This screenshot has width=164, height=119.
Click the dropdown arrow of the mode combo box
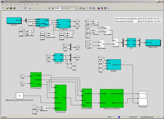[x=76, y=8]
